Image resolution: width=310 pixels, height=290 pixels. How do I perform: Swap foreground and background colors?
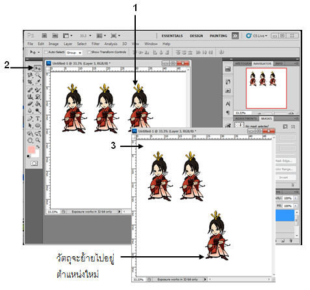tap(38, 147)
